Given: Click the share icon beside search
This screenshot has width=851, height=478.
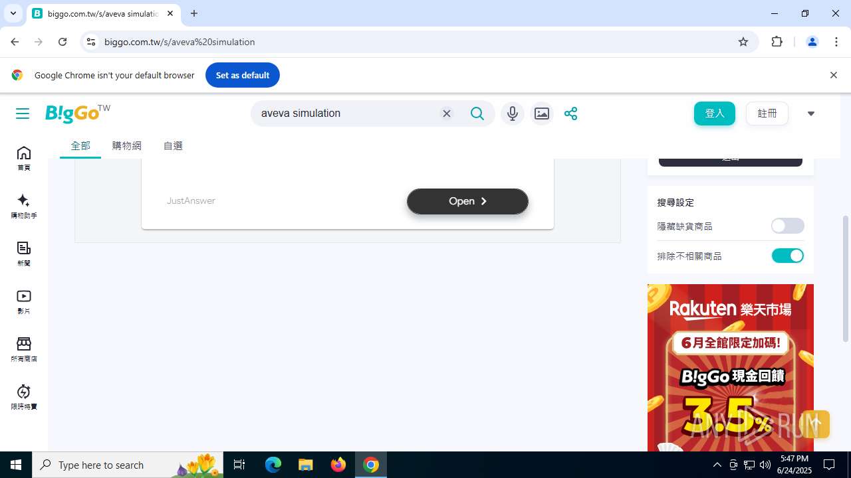Looking at the screenshot, I should coord(570,114).
